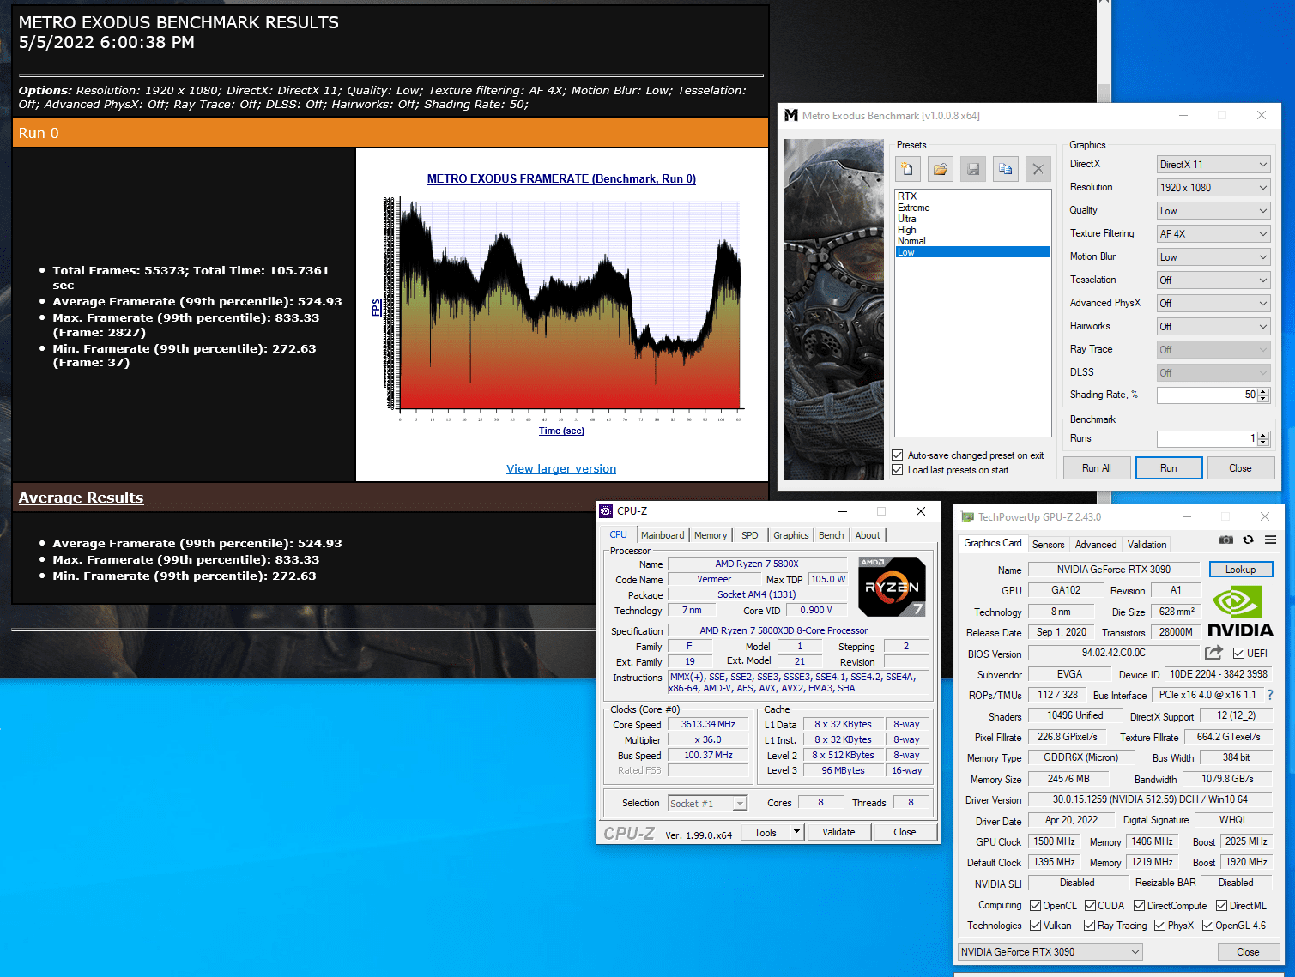Click the Close button in GPU-Z
The height and width of the screenshot is (977, 1295).
tap(1248, 952)
